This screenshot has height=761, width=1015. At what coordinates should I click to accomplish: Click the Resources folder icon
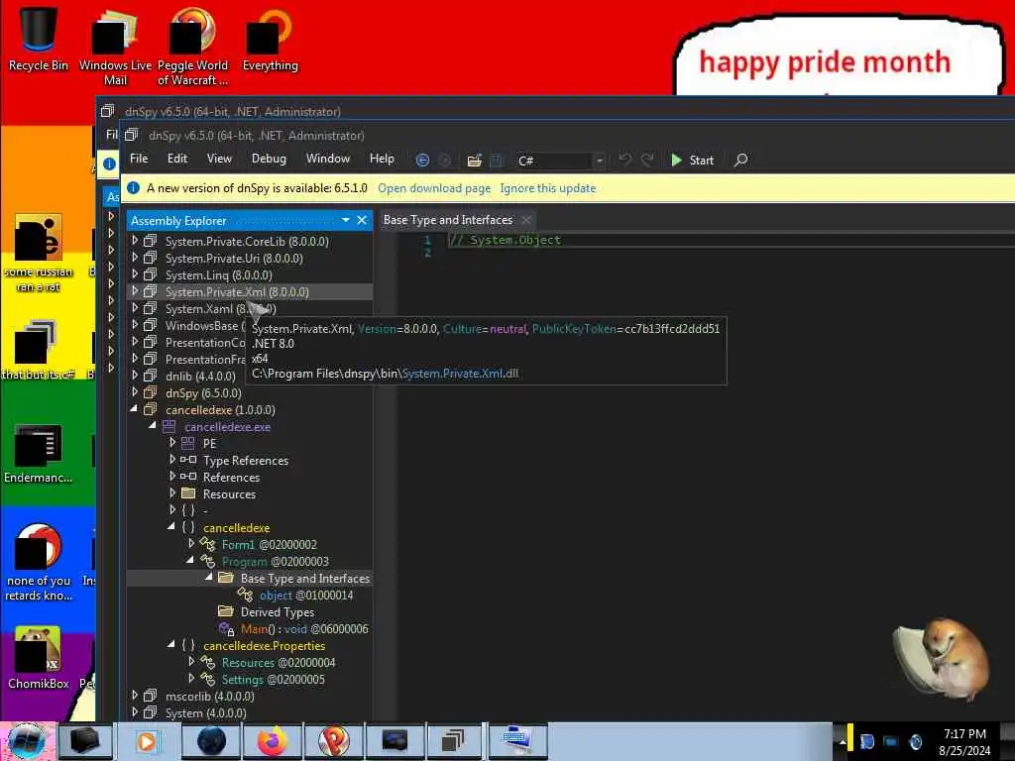click(188, 493)
